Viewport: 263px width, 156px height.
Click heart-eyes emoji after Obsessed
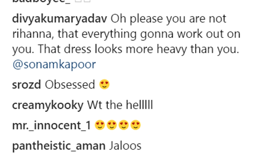click(x=104, y=84)
